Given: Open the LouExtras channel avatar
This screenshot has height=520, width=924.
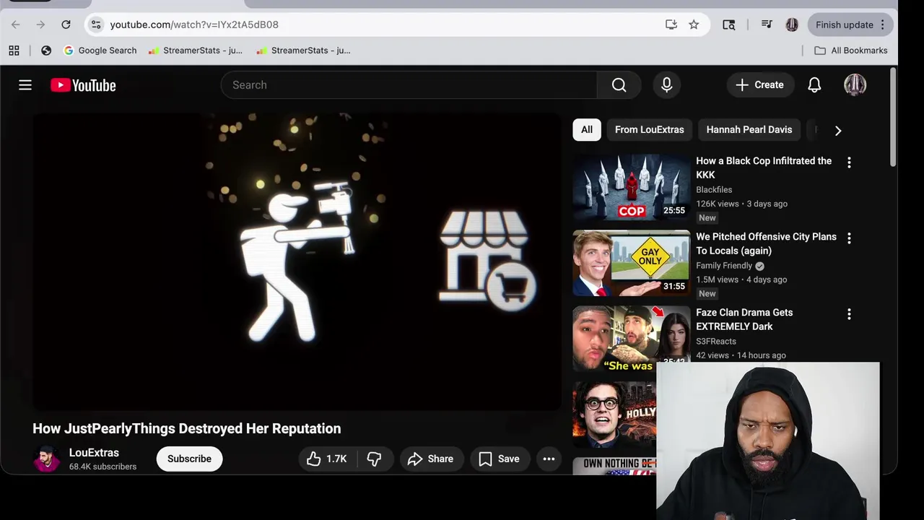Looking at the screenshot, I should pyautogui.click(x=46, y=459).
